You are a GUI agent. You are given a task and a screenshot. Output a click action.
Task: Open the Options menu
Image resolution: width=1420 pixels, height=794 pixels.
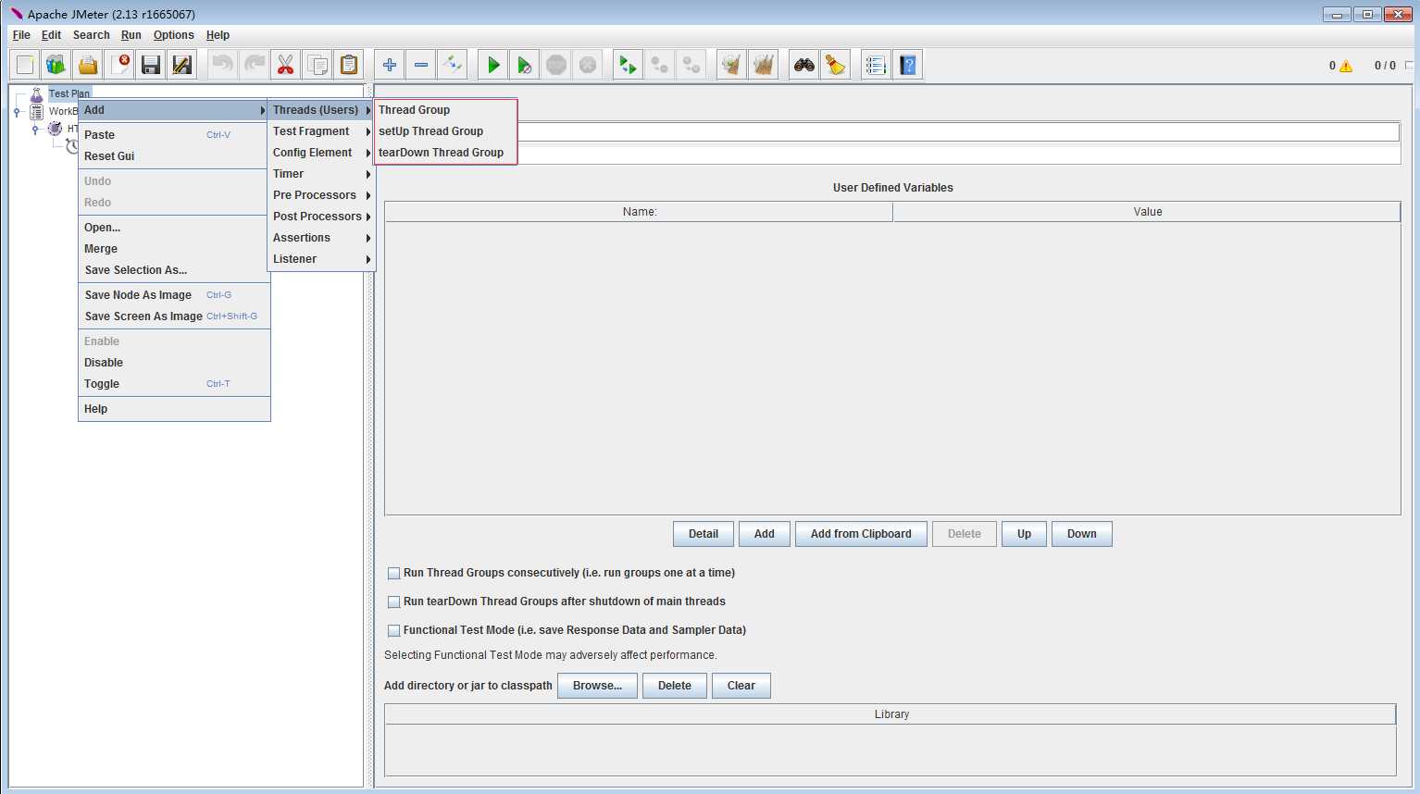174,35
